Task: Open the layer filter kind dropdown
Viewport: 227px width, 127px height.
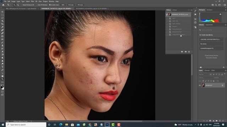Action: click(x=204, y=74)
